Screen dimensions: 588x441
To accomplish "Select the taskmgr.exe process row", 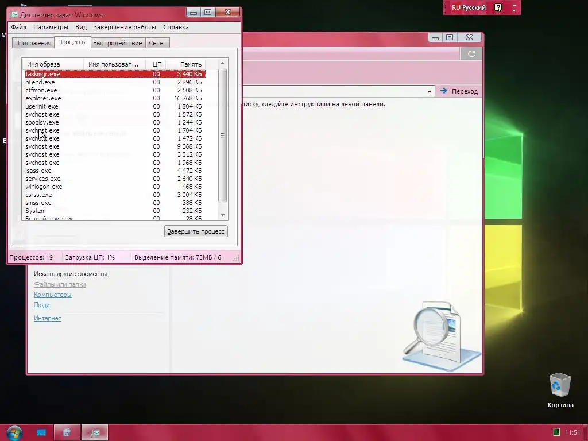I will click(x=115, y=74).
